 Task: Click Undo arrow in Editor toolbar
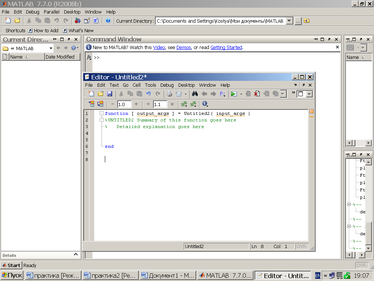pos(148,94)
